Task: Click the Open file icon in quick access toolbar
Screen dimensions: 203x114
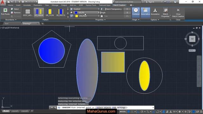Action: tap(12, 2)
